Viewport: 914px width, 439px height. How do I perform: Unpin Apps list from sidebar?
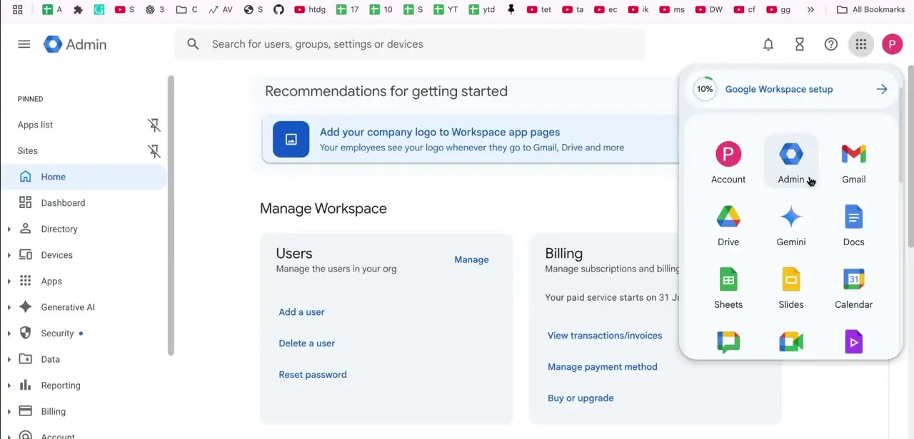pyautogui.click(x=154, y=125)
